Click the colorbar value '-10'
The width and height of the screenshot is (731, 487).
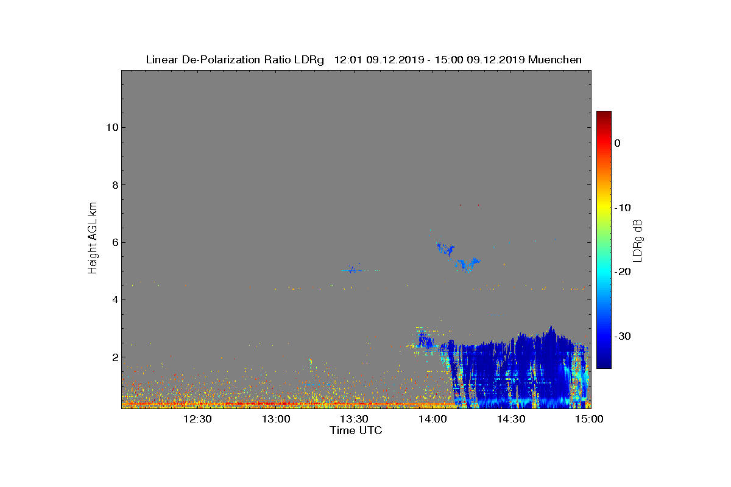coord(622,208)
